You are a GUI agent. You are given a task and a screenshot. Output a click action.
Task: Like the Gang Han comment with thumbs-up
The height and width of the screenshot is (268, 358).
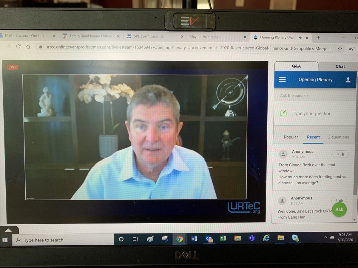tap(339, 200)
